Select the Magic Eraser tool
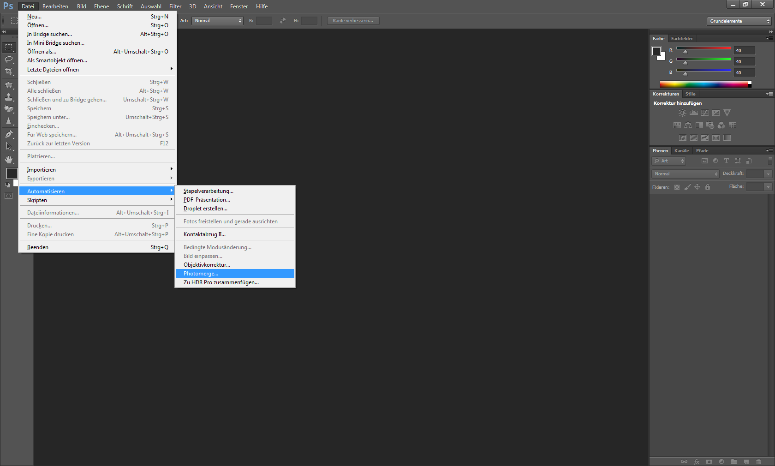This screenshot has width=775, height=466. tap(9, 109)
